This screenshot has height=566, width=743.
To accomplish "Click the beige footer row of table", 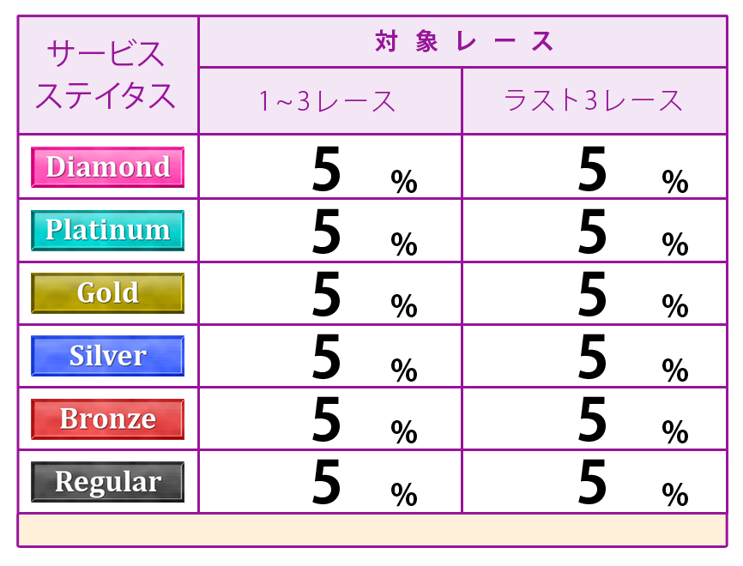I will coord(372,530).
